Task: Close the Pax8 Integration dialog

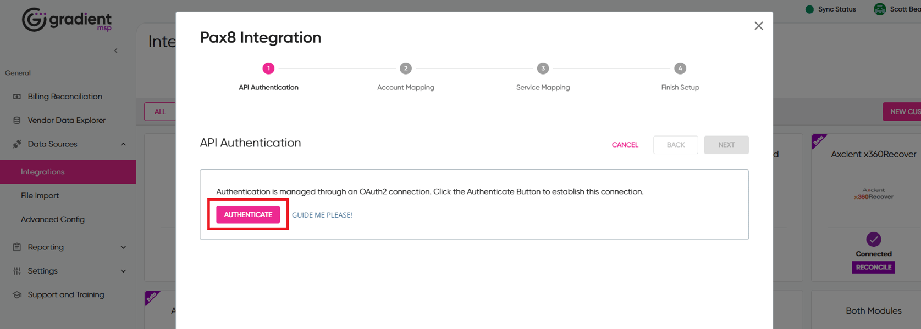Action: click(x=758, y=26)
